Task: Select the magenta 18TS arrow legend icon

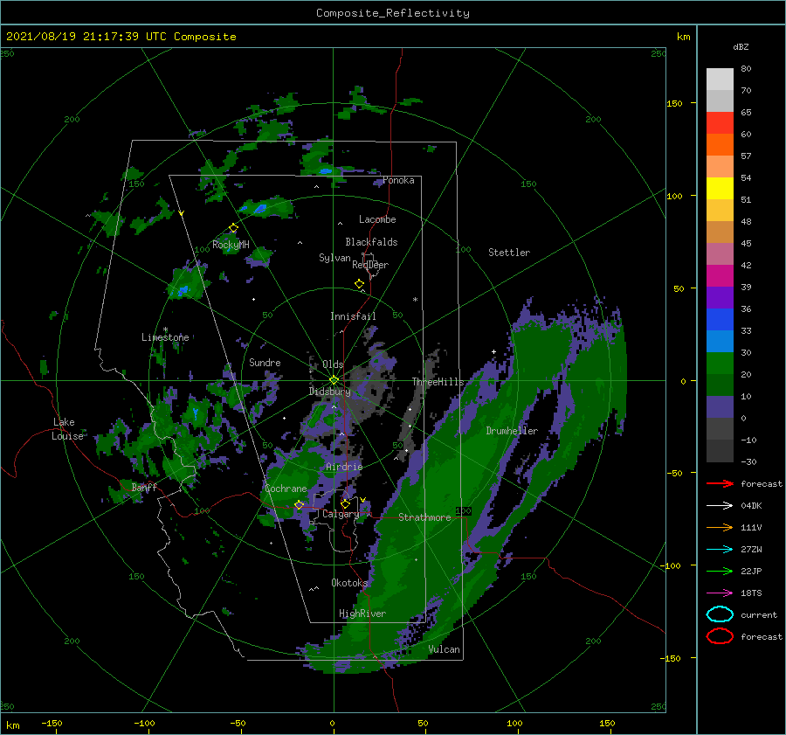Action: (x=720, y=593)
